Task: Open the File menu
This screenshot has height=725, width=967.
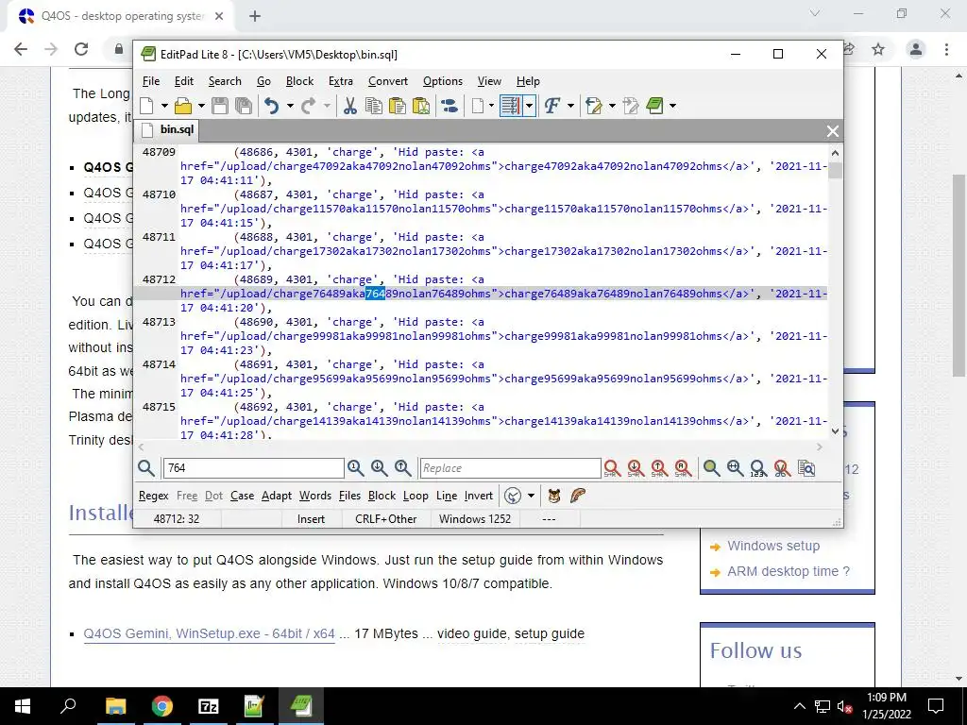Action: coord(150,81)
